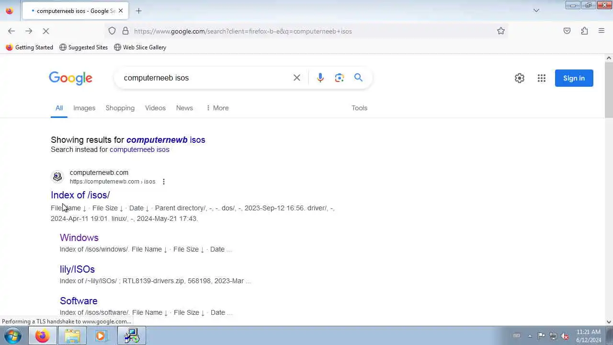Show site security padlock information
The height and width of the screenshot is (345, 613).
point(125,31)
